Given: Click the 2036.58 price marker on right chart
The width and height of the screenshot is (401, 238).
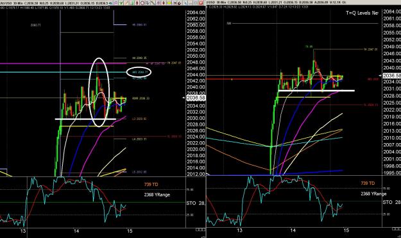Looking at the screenshot, I should pyautogui.click(x=392, y=76).
